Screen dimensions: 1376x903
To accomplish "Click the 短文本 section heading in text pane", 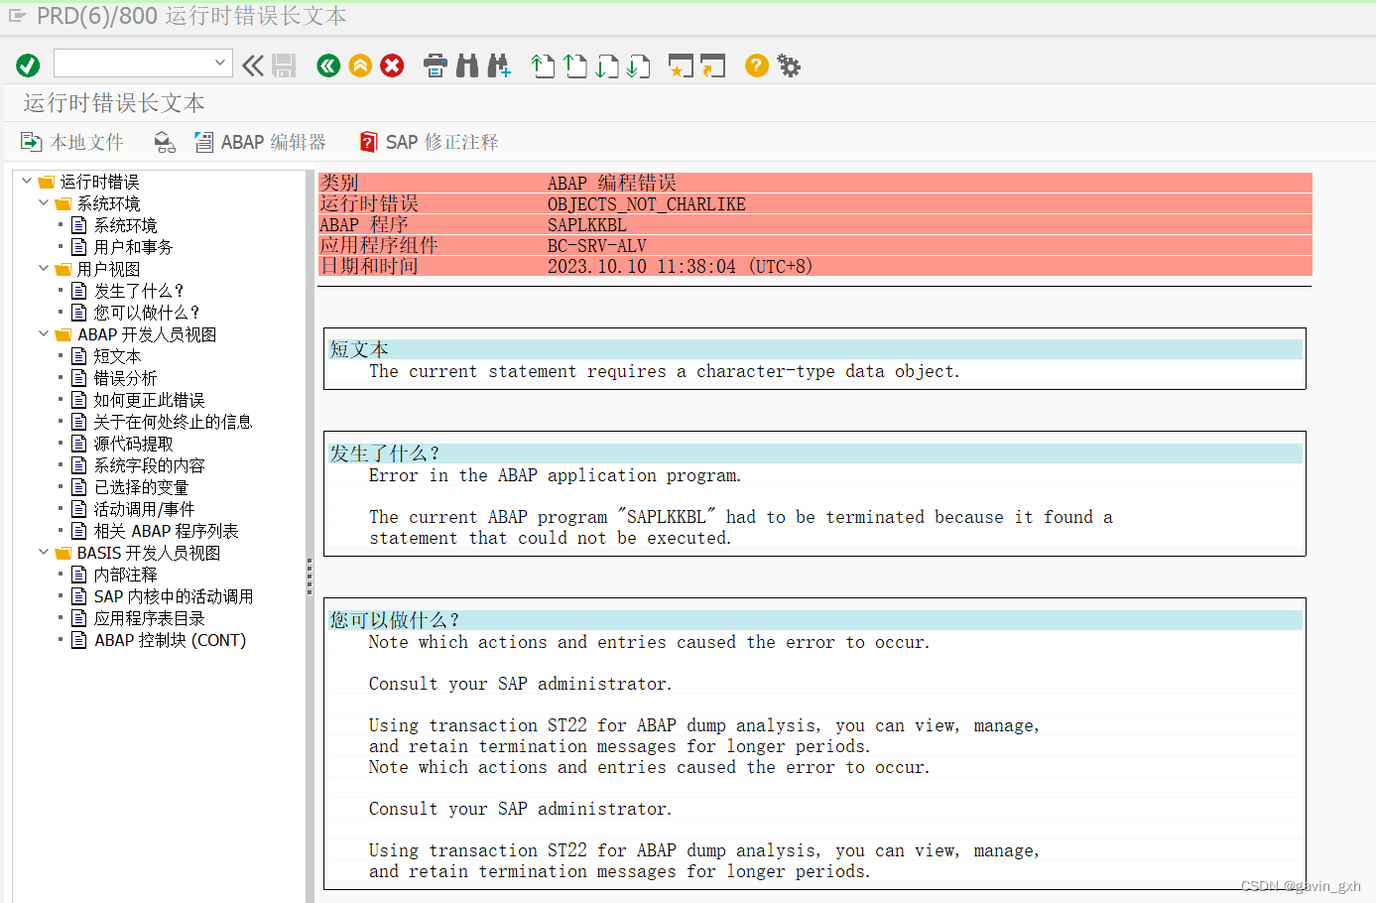I will click(x=359, y=349).
